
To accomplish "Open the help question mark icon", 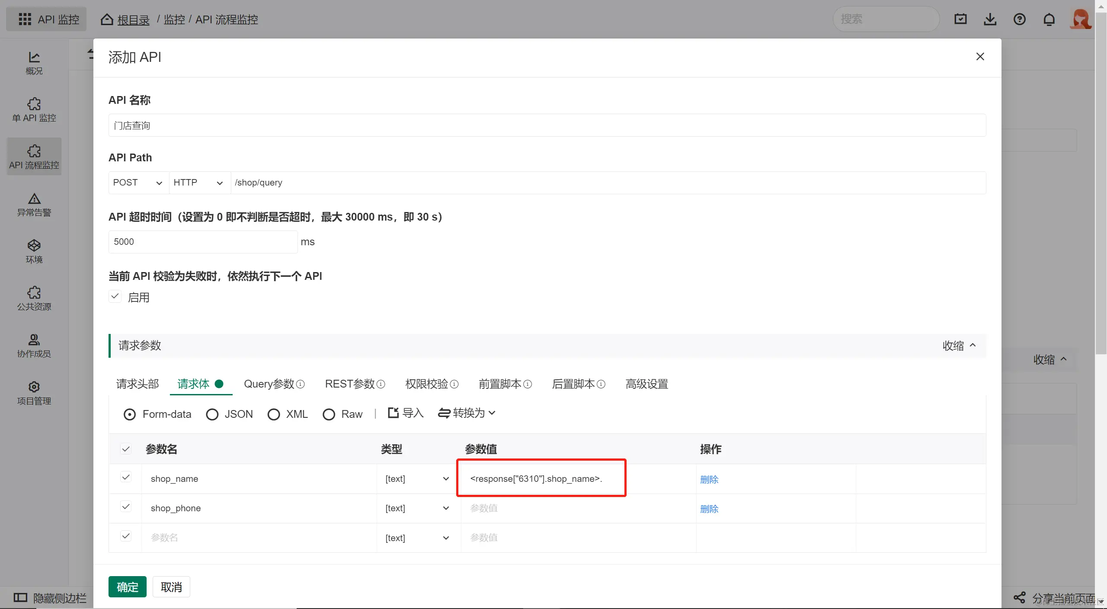I will [x=1019, y=19].
